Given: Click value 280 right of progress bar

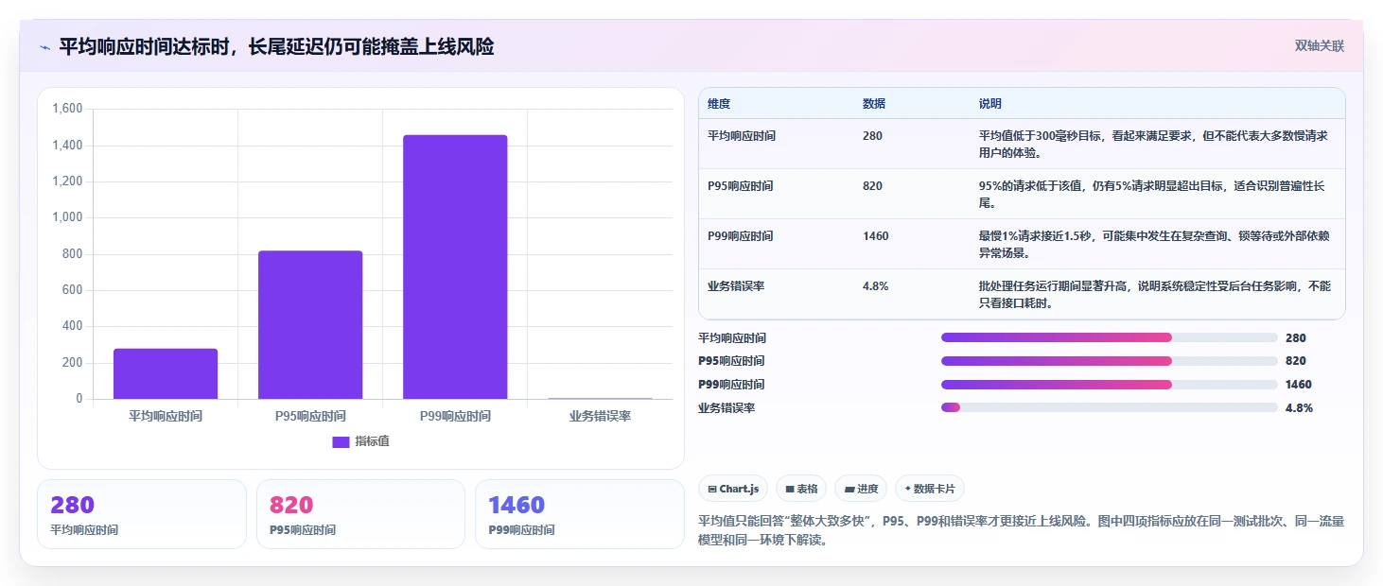Looking at the screenshot, I should point(1296,337).
